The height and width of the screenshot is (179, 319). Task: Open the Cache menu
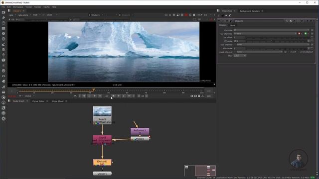(x=46, y=7)
